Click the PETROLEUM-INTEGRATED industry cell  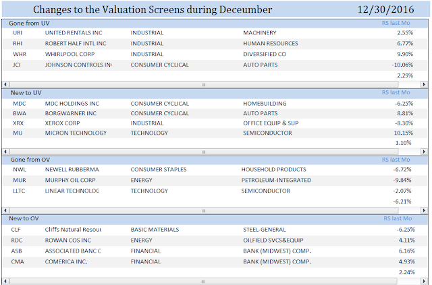point(276,180)
